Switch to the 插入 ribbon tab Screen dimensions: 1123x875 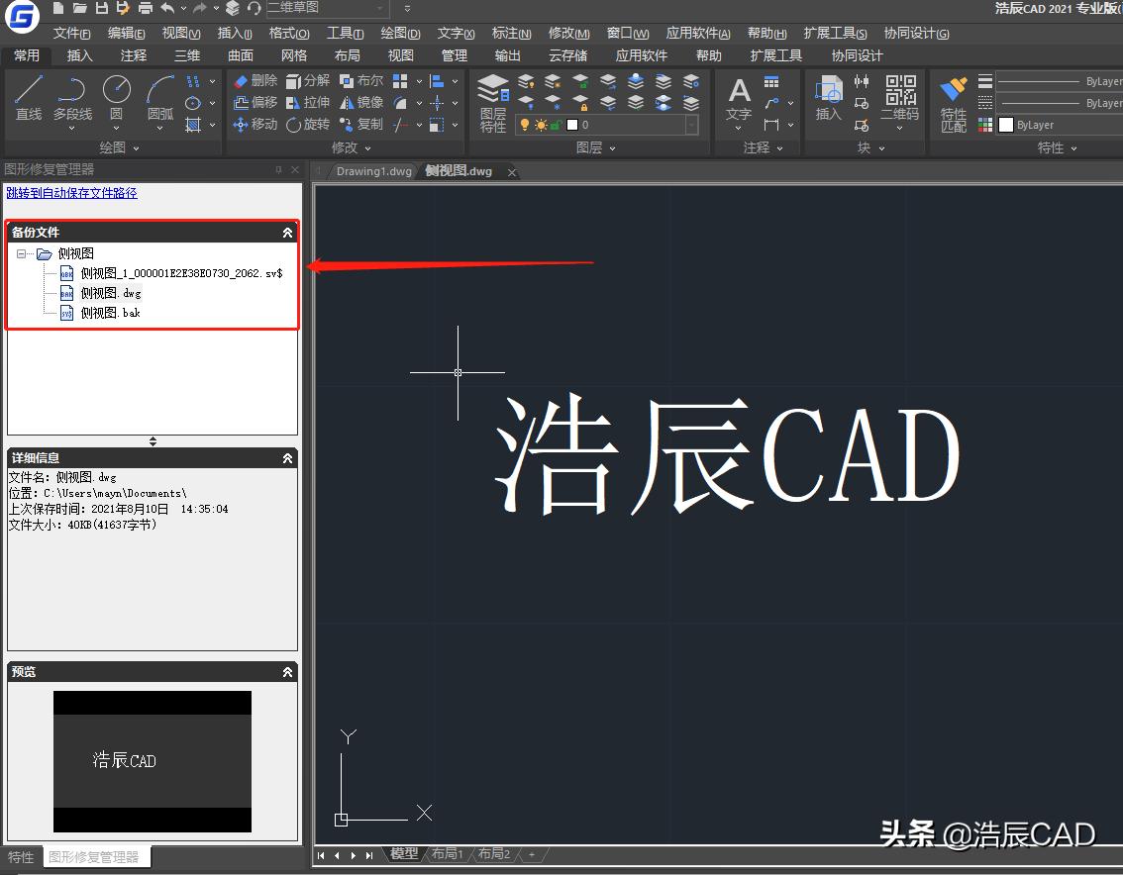[79, 55]
